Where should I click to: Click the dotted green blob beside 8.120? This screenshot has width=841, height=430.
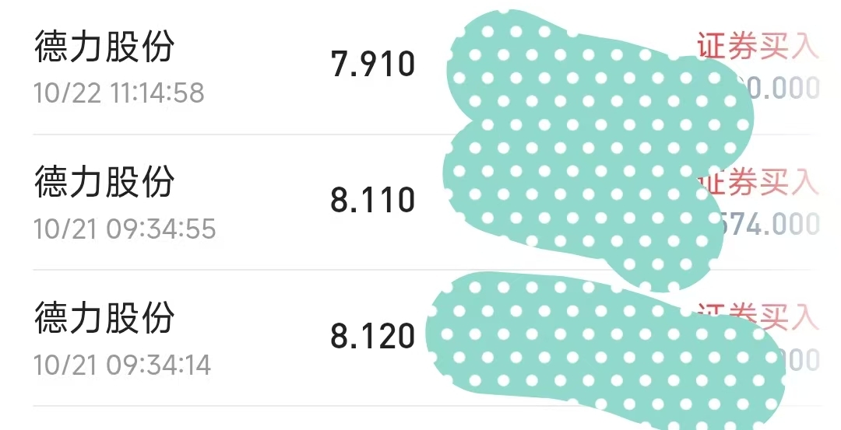(x=592, y=342)
